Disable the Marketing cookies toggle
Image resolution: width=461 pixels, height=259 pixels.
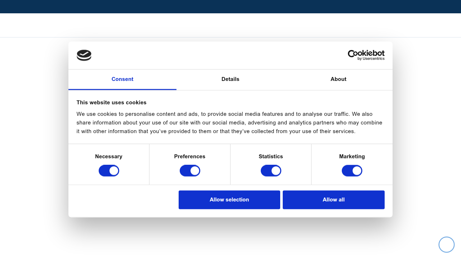point(352,171)
